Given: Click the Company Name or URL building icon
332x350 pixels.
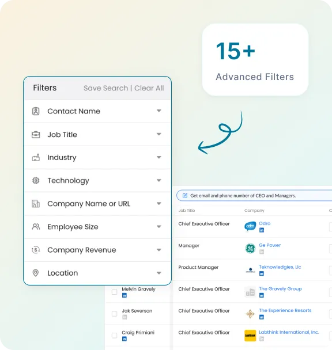Looking at the screenshot, I should click(36, 204).
